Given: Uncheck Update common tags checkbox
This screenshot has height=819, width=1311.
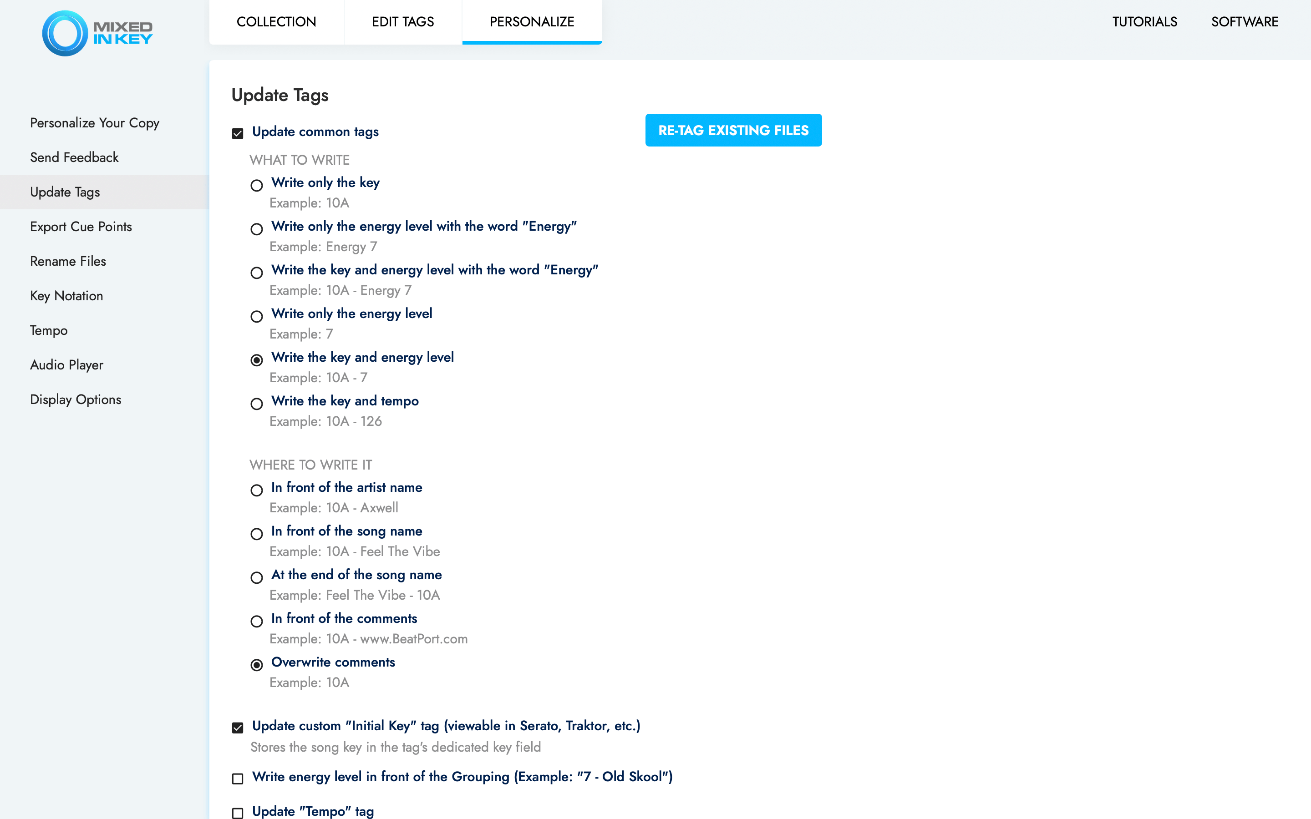Looking at the screenshot, I should pos(237,133).
